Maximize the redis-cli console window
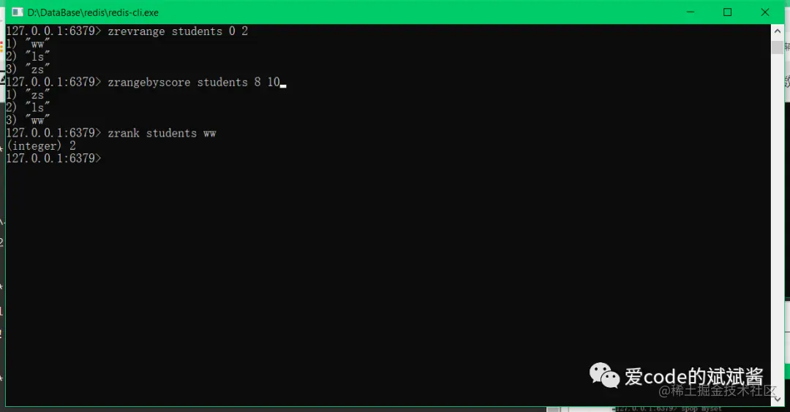The width and height of the screenshot is (790, 412). pos(728,12)
